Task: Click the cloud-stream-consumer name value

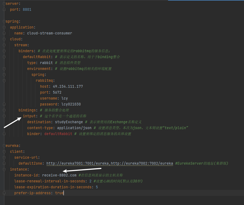Action: tap(49, 33)
